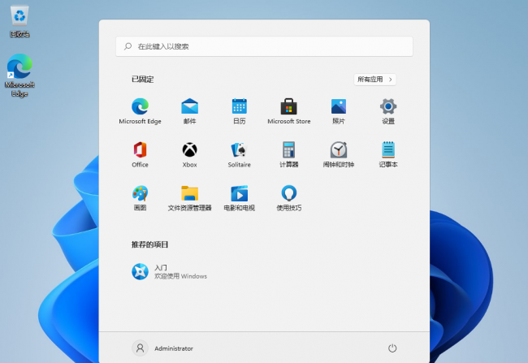
Task: Launch 画图 paint app
Action: tap(140, 198)
